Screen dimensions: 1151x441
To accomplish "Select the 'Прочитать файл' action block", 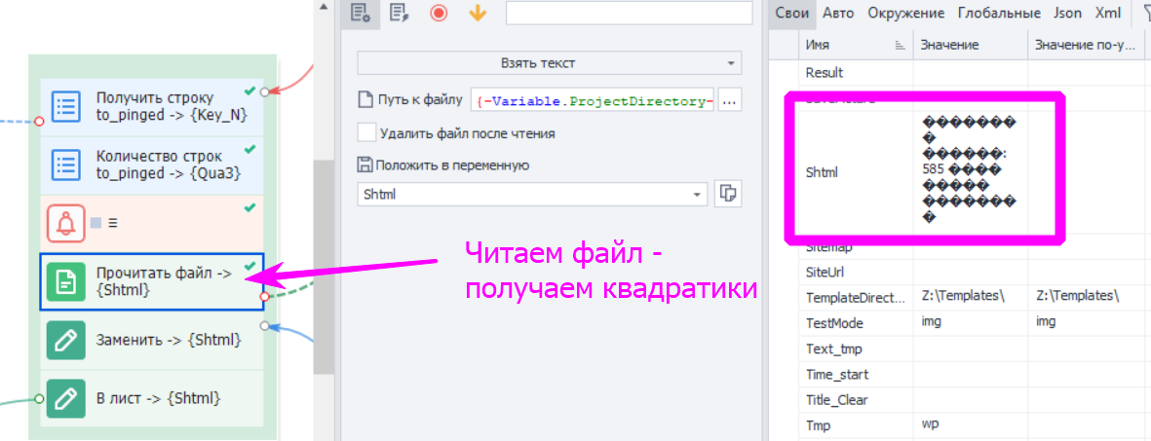I will pyautogui.click(x=153, y=281).
